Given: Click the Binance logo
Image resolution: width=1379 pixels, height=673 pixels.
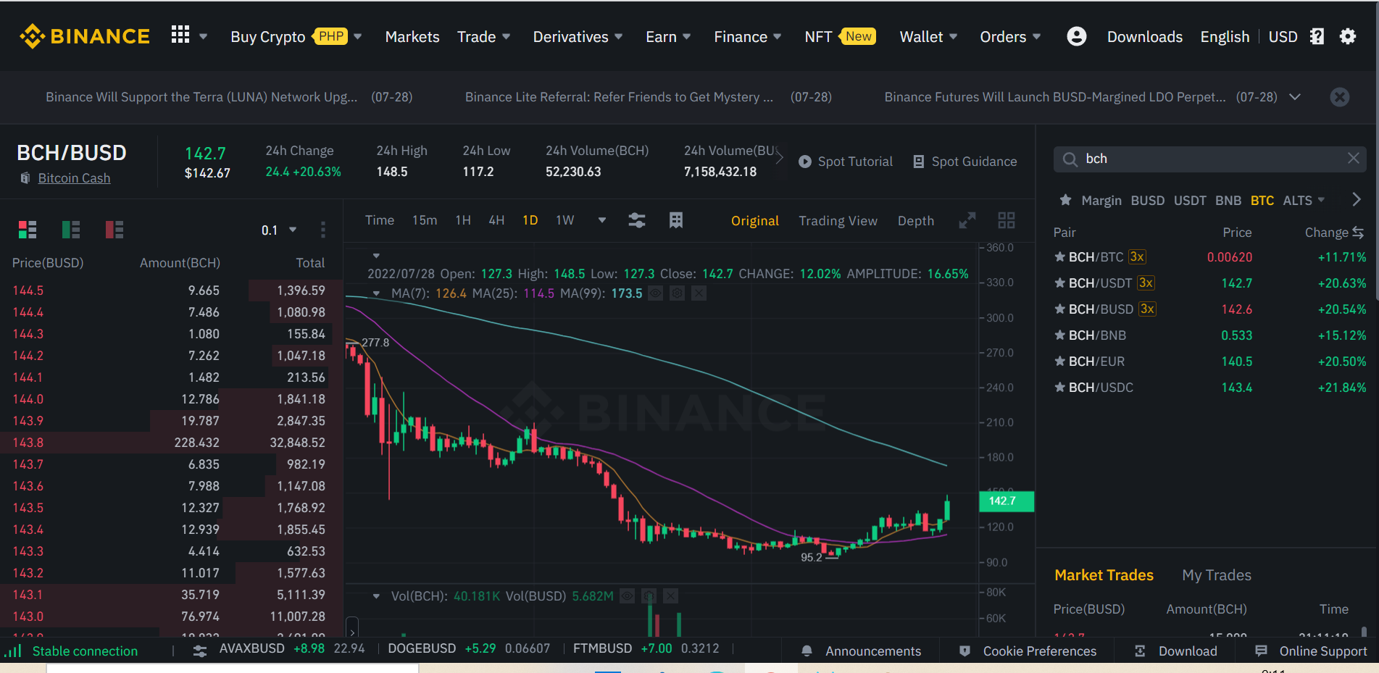Looking at the screenshot, I should click(x=85, y=36).
